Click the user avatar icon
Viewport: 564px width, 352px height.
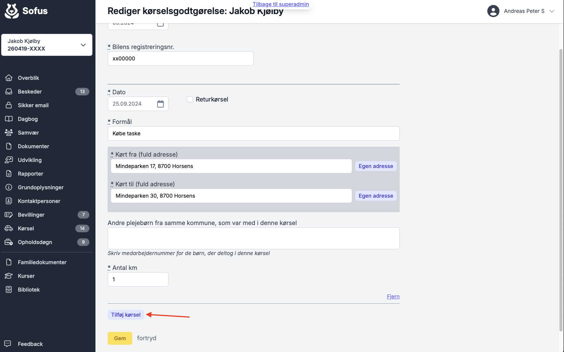coord(493,11)
